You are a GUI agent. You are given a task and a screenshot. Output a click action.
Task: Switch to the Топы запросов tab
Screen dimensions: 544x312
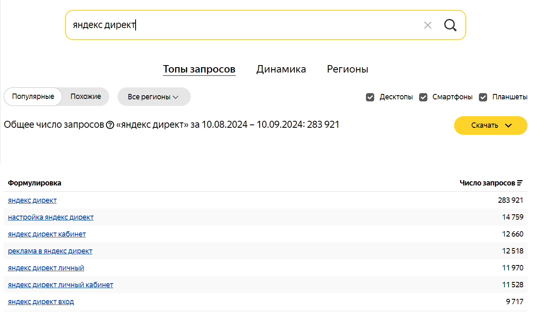point(199,69)
